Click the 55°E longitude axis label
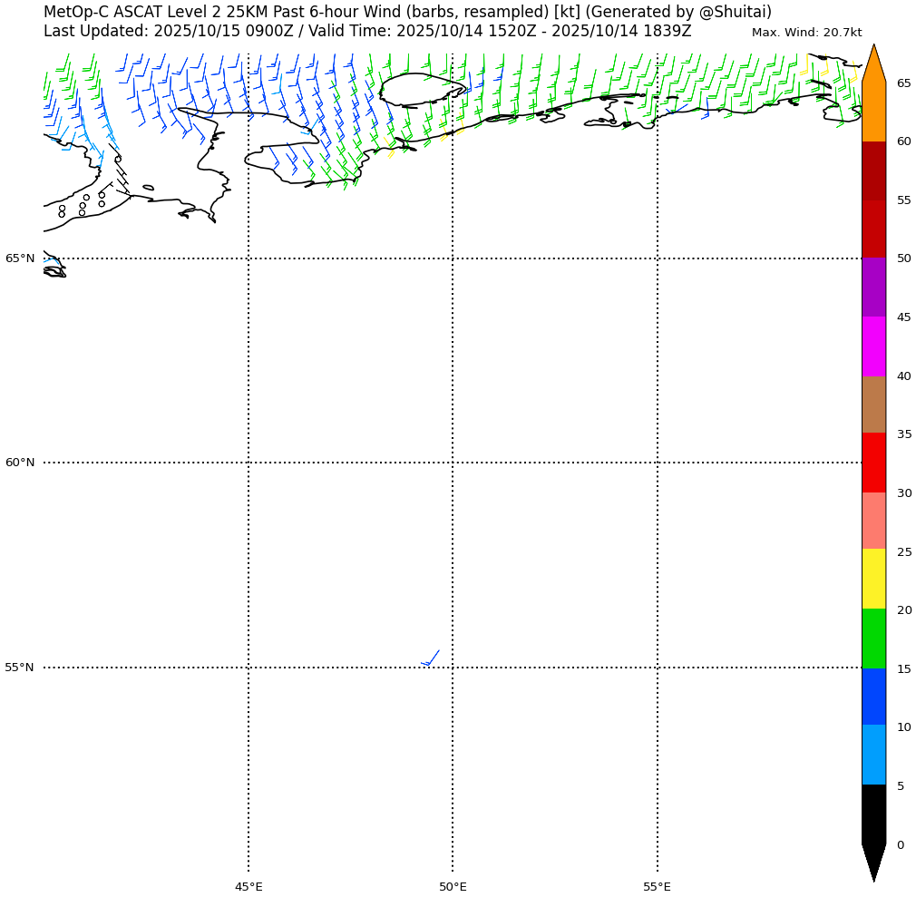The width and height of the screenshot is (916, 897). (x=657, y=886)
